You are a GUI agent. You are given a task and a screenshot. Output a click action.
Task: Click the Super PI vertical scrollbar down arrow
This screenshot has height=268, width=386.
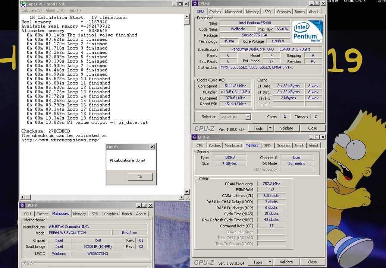(186, 192)
